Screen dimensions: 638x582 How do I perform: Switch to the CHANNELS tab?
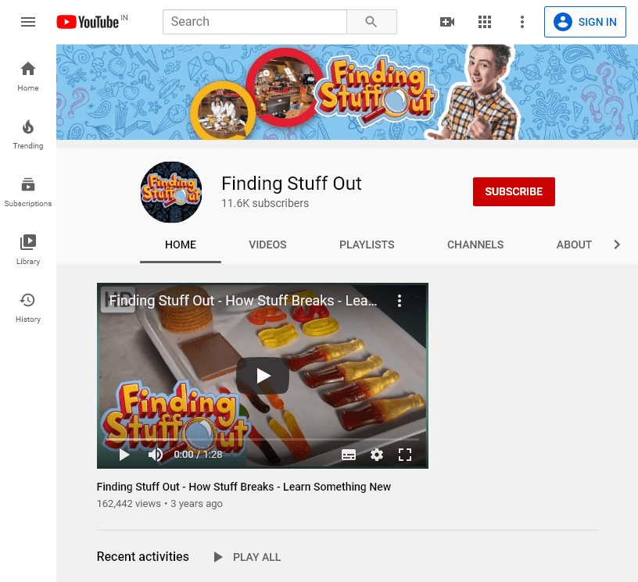pos(475,245)
